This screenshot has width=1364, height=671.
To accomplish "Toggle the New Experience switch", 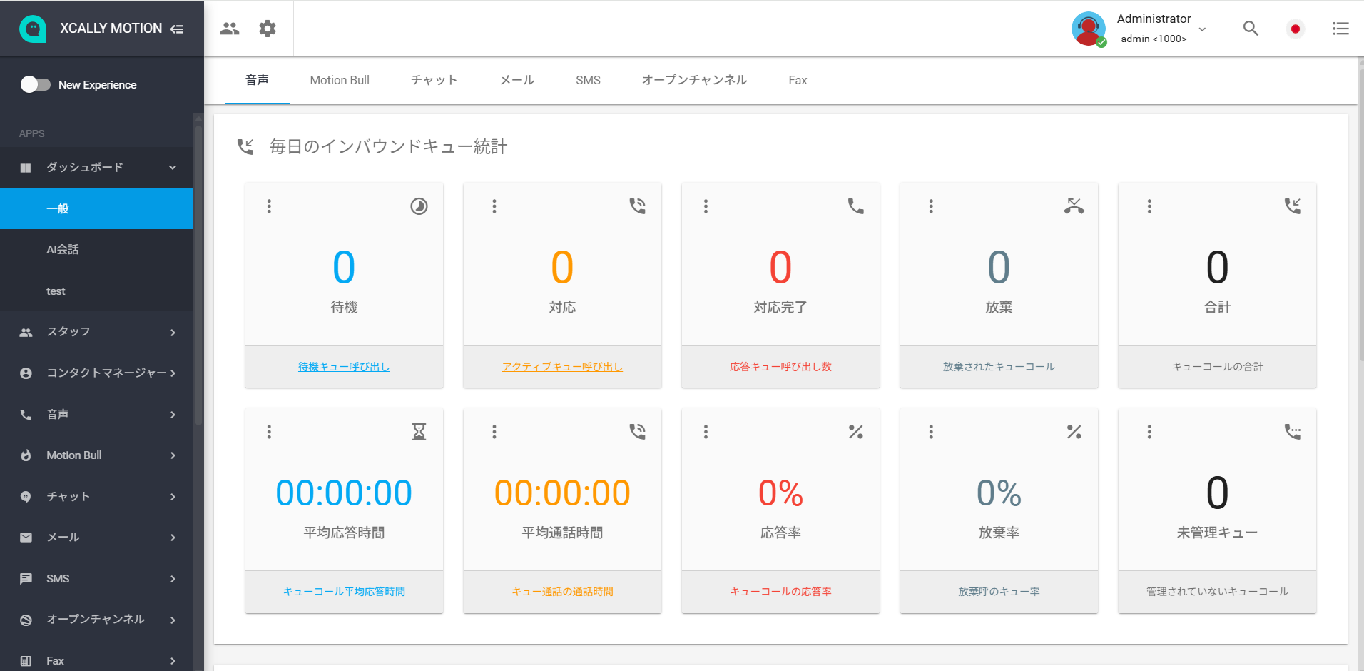I will tap(36, 85).
